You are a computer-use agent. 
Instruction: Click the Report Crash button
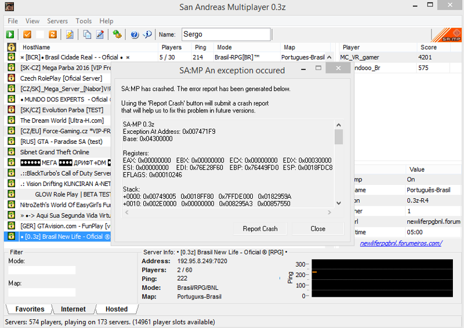point(260,229)
